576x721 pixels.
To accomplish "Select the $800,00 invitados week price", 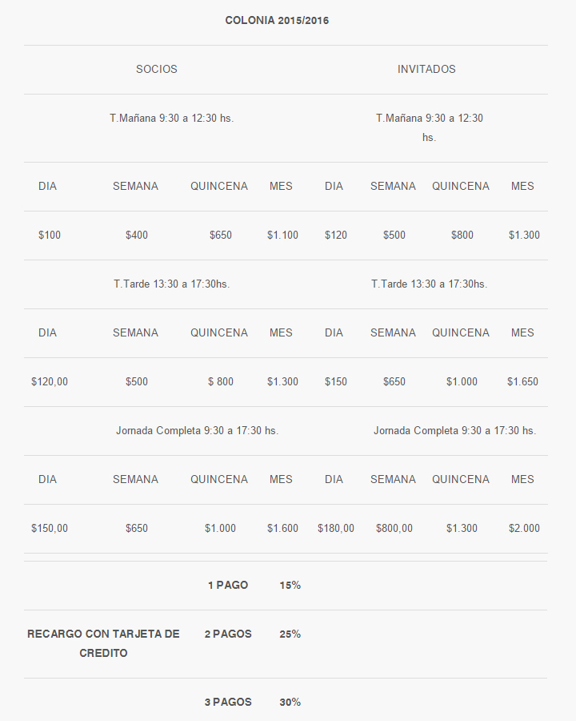I will [x=394, y=529].
